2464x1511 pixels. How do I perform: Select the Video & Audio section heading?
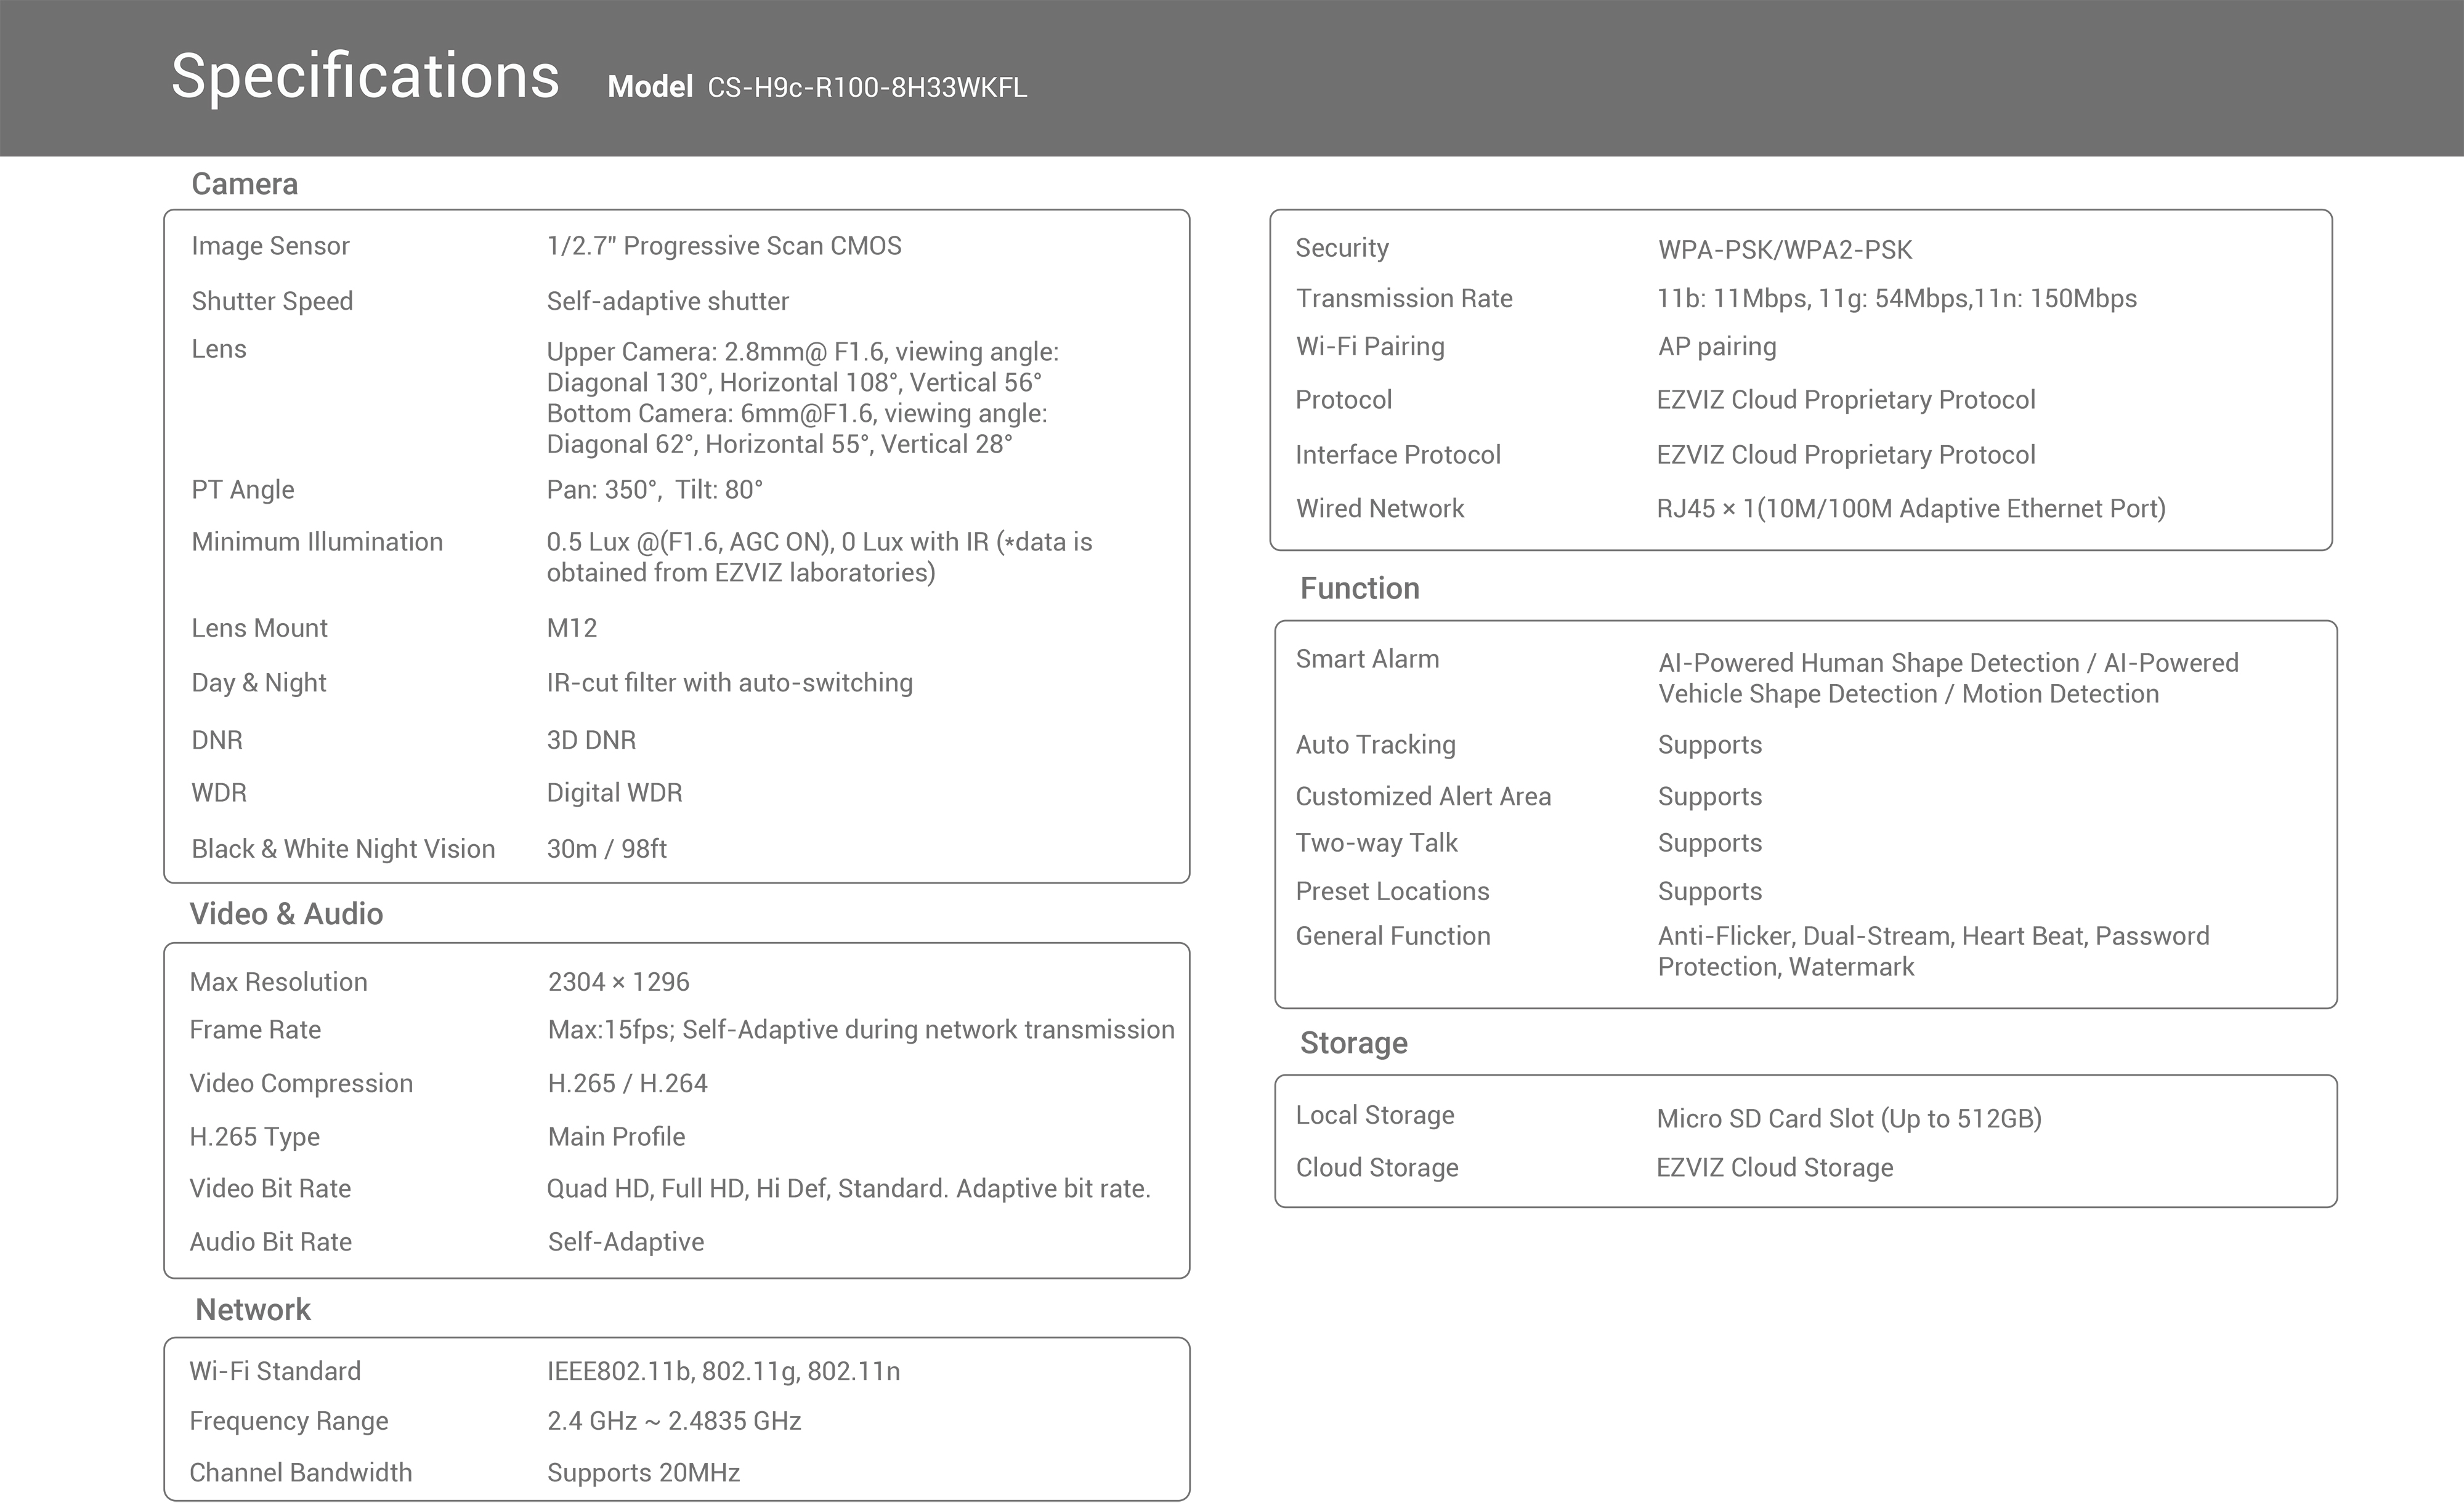coord(286,913)
